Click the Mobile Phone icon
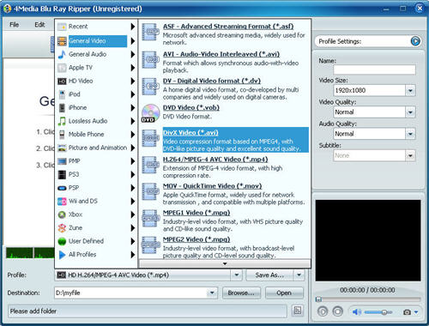Screen dimensions: 429x326 pos(62,135)
